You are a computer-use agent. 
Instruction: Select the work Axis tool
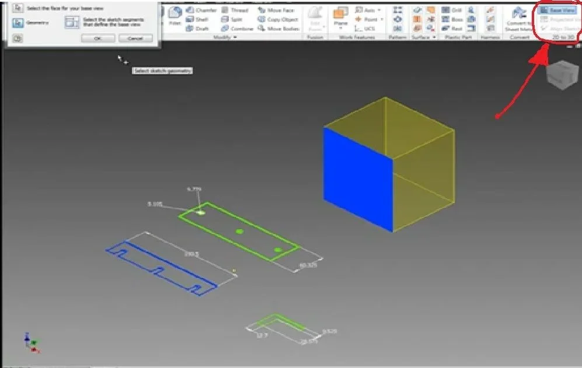point(365,10)
